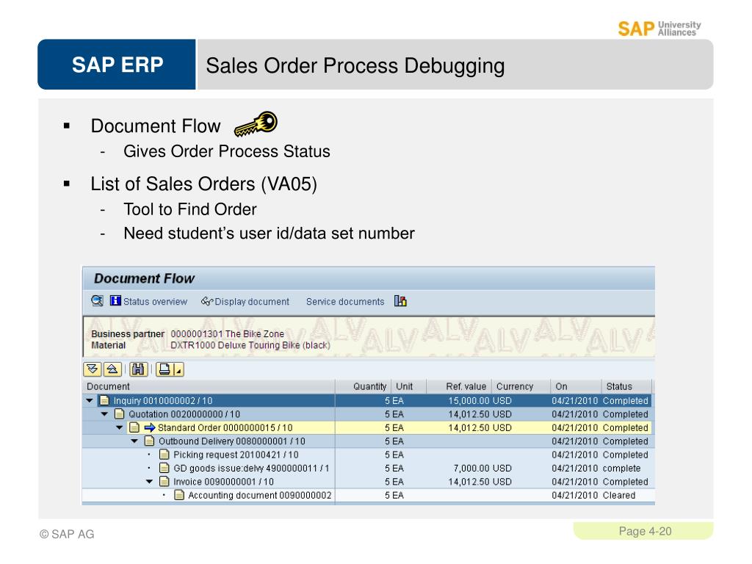The image size is (752, 564).
Task: Click the Print icon in list toolbar
Action: (x=164, y=369)
